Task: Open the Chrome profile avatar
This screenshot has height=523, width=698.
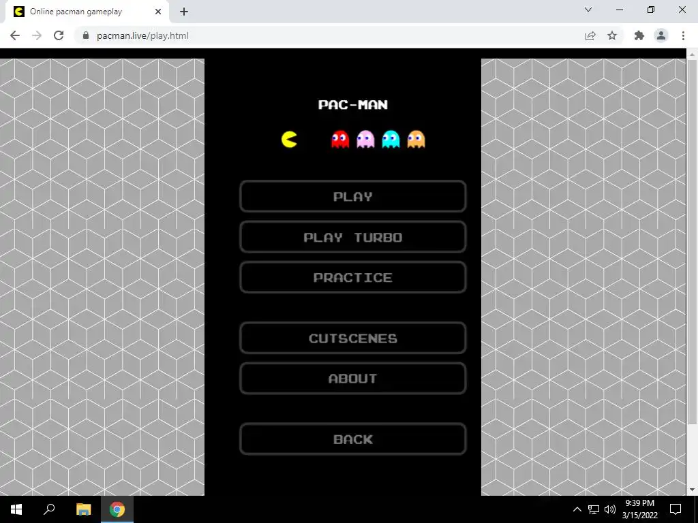Action: click(661, 35)
